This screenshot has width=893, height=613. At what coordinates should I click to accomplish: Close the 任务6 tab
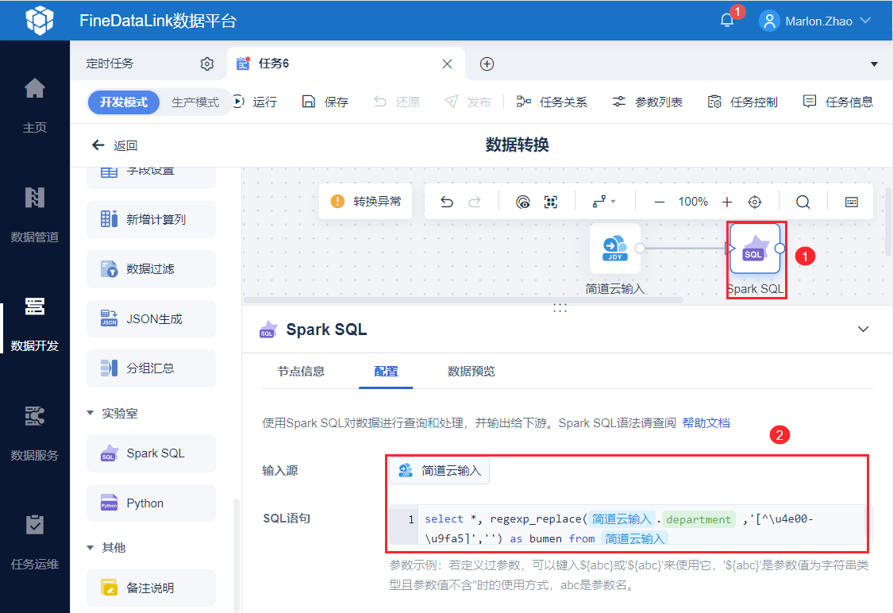pyautogui.click(x=447, y=64)
